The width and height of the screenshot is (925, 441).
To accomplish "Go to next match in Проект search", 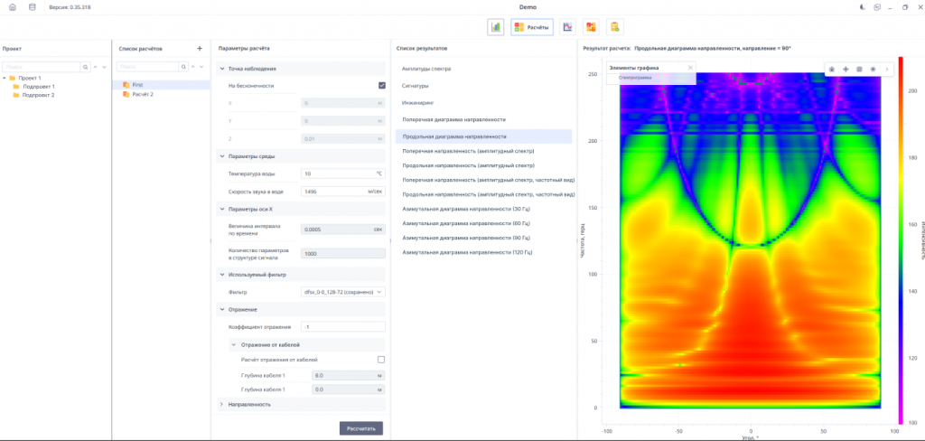I will pos(105,67).
